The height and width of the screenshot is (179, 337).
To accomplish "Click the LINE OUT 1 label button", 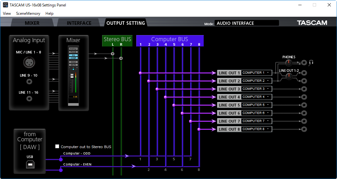I will pos(229,73).
